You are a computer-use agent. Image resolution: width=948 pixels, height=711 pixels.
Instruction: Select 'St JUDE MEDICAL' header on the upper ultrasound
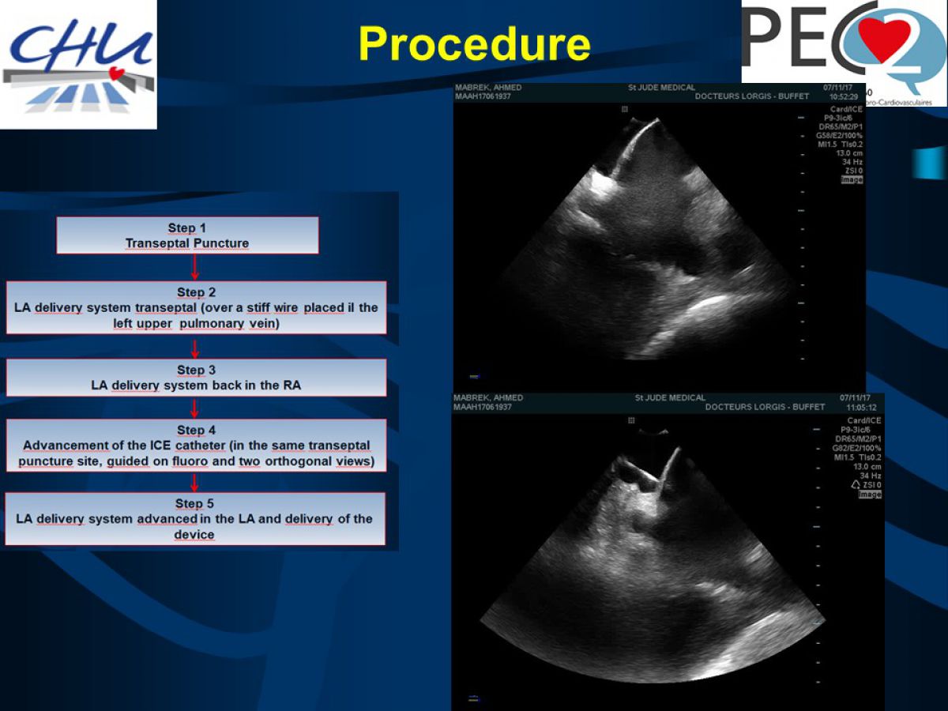pyautogui.click(x=661, y=88)
